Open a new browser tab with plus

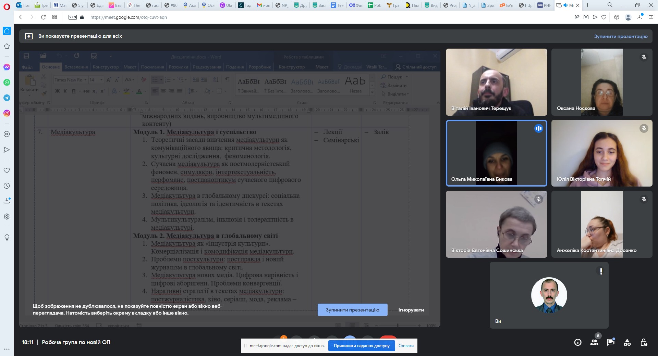point(587,5)
